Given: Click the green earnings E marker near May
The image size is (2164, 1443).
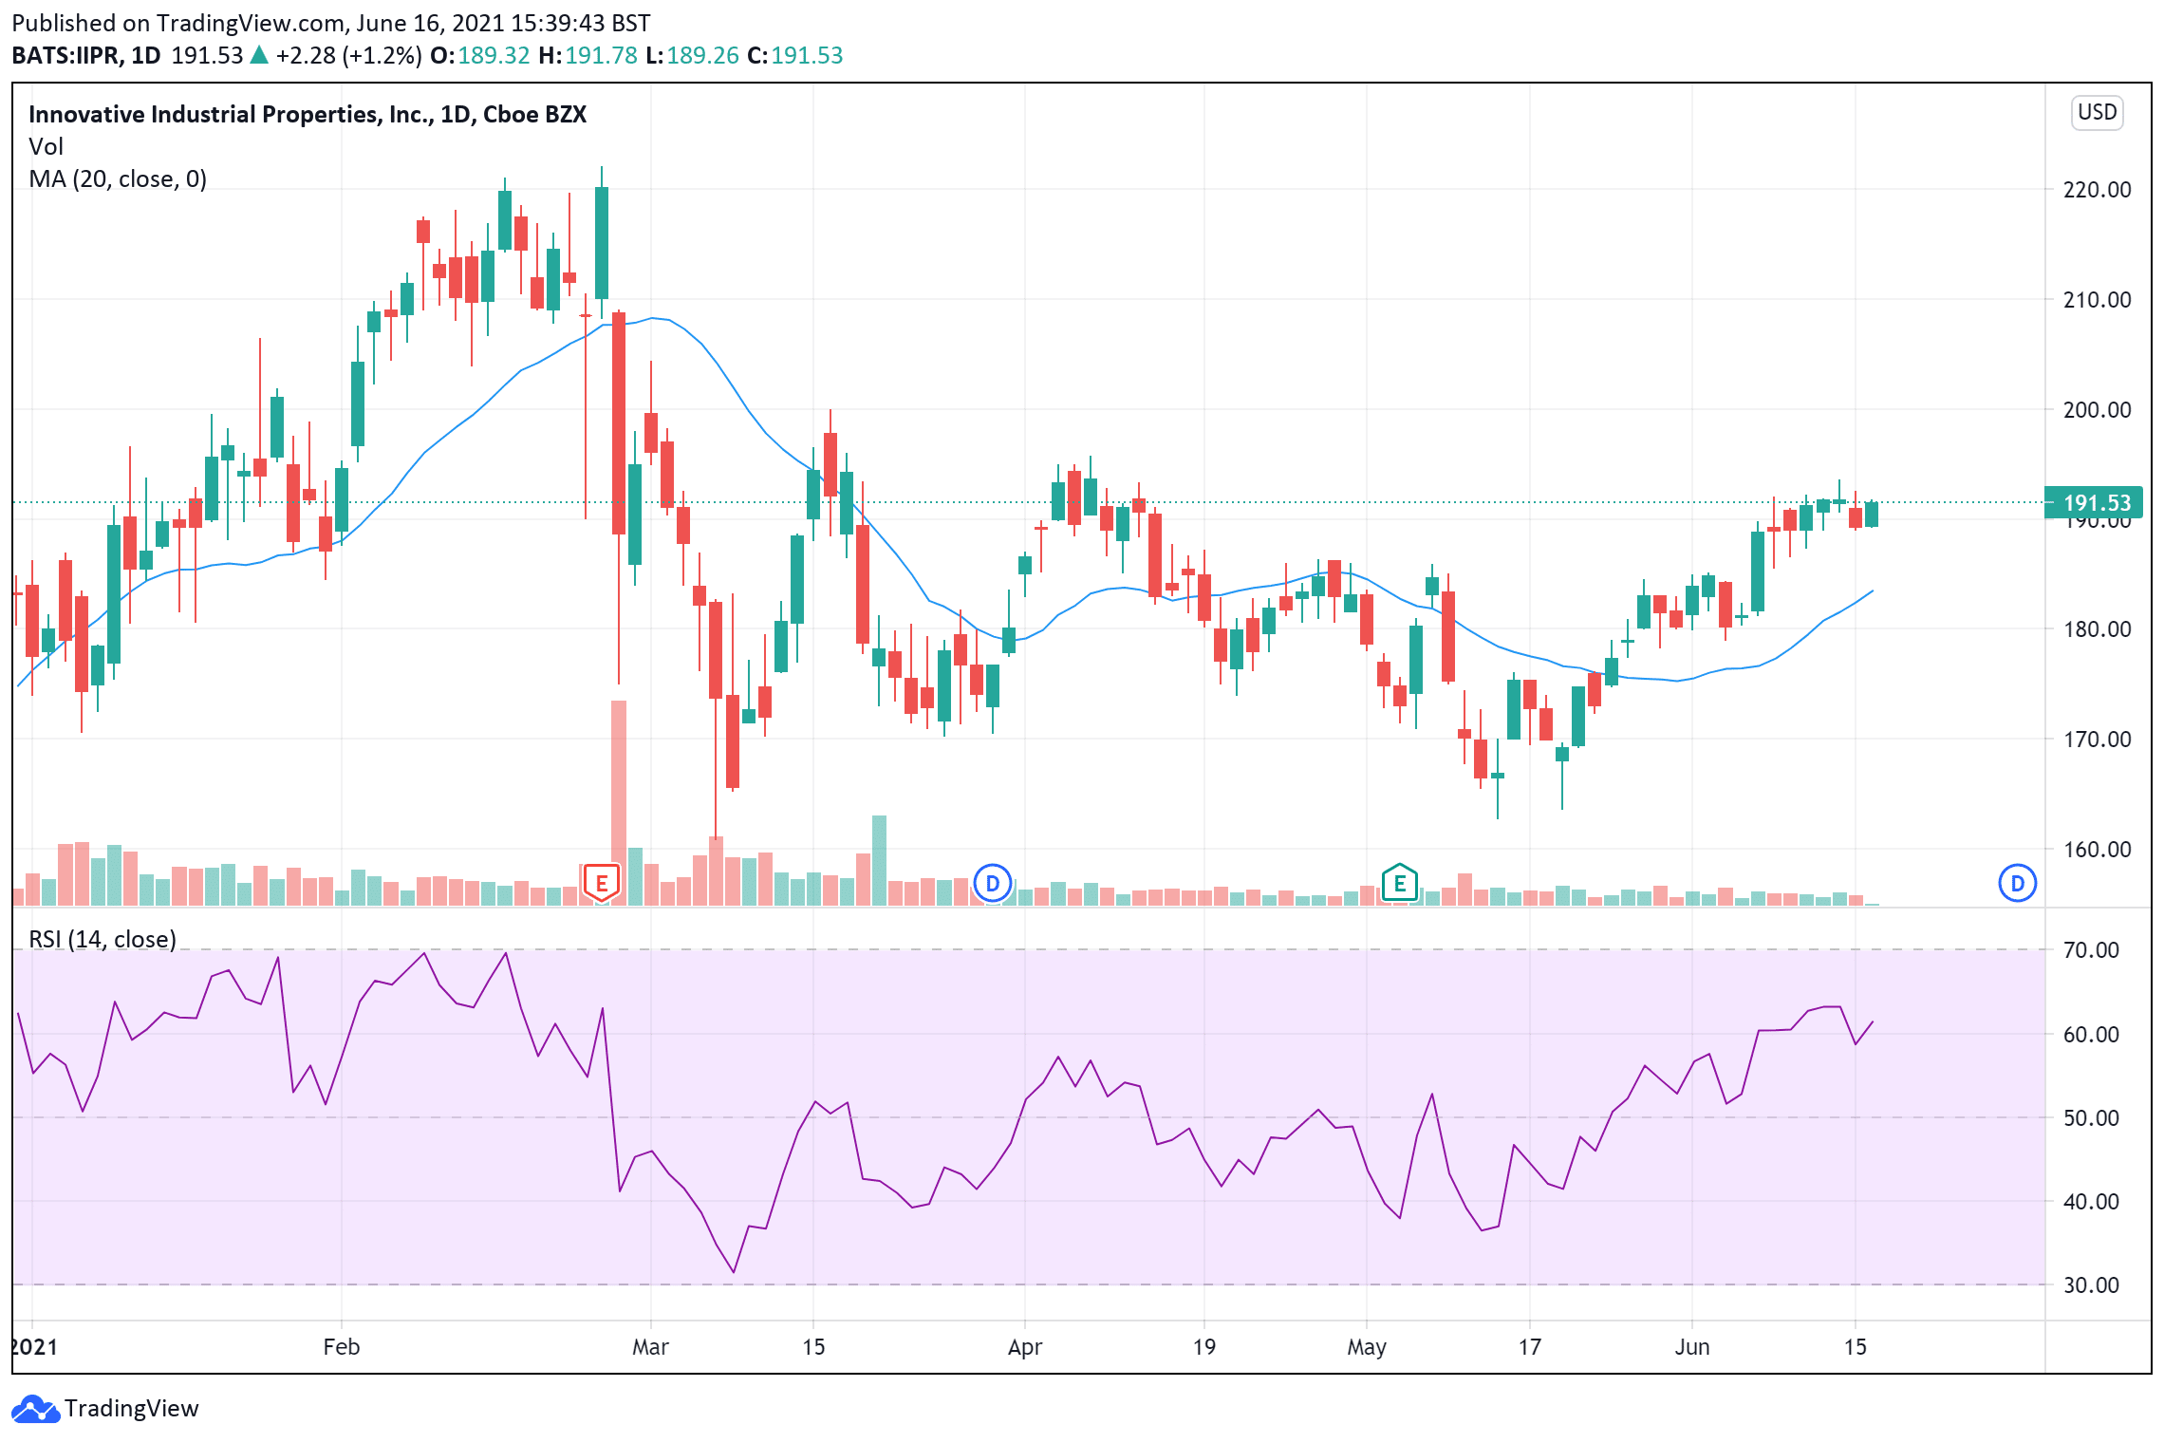Looking at the screenshot, I should point(1399,883).
